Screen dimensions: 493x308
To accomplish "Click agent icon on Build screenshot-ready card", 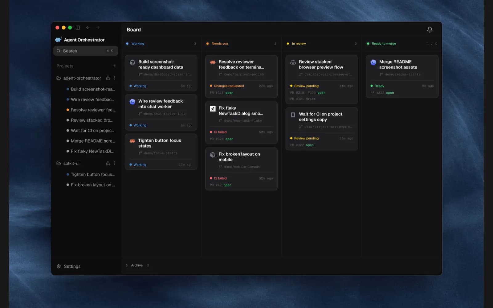I will pos(132,62).
